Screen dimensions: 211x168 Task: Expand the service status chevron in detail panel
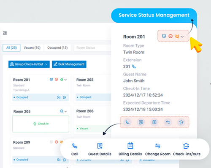[182, 37]
